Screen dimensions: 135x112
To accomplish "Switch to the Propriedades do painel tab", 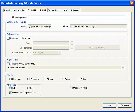I will coord(15,10).
